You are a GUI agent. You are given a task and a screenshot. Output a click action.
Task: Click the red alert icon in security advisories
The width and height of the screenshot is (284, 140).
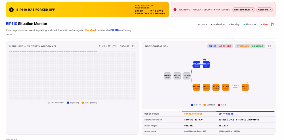(x=175, y=10)
